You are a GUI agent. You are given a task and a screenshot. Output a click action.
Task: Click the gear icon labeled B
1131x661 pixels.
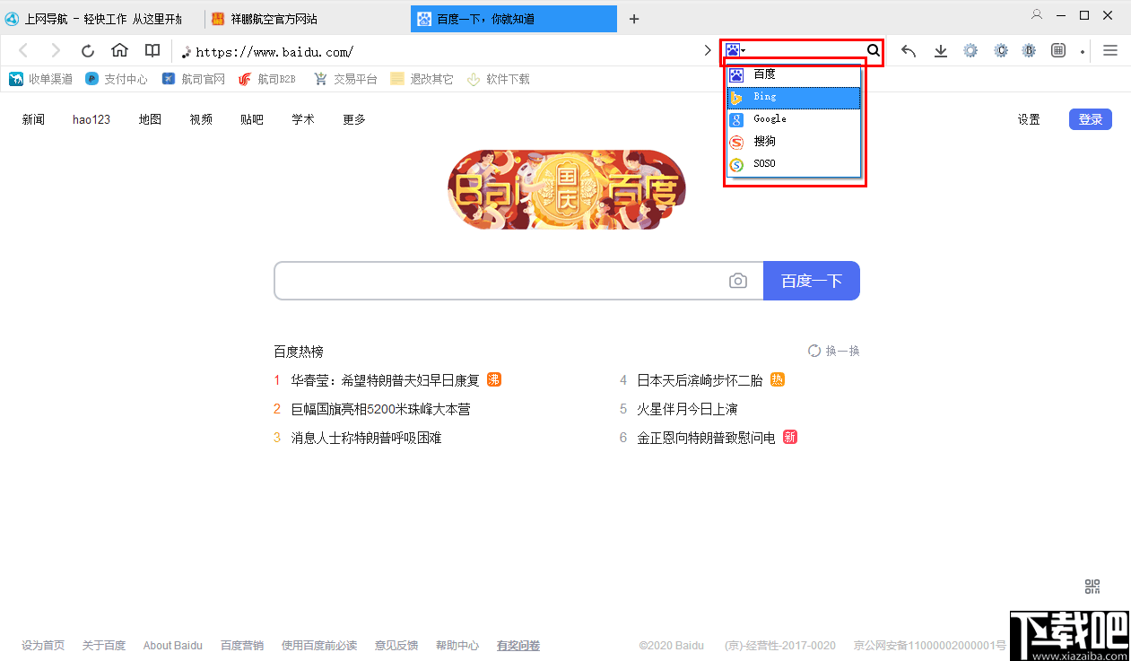coord(1030,51)
